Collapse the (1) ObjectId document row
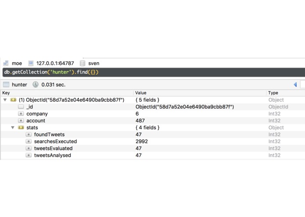The height and width of the screenshot is (217, 305). pos(5,100)
